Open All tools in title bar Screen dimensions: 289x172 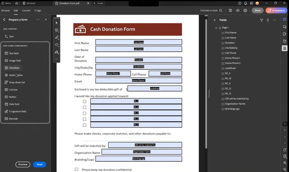point(29,3)
